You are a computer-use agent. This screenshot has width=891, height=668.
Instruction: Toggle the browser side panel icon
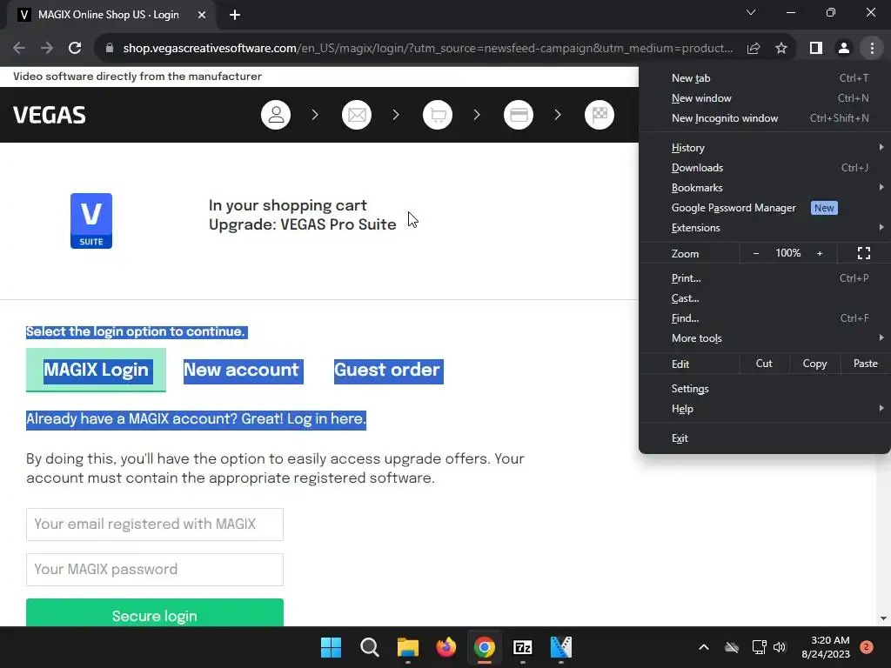816,49
